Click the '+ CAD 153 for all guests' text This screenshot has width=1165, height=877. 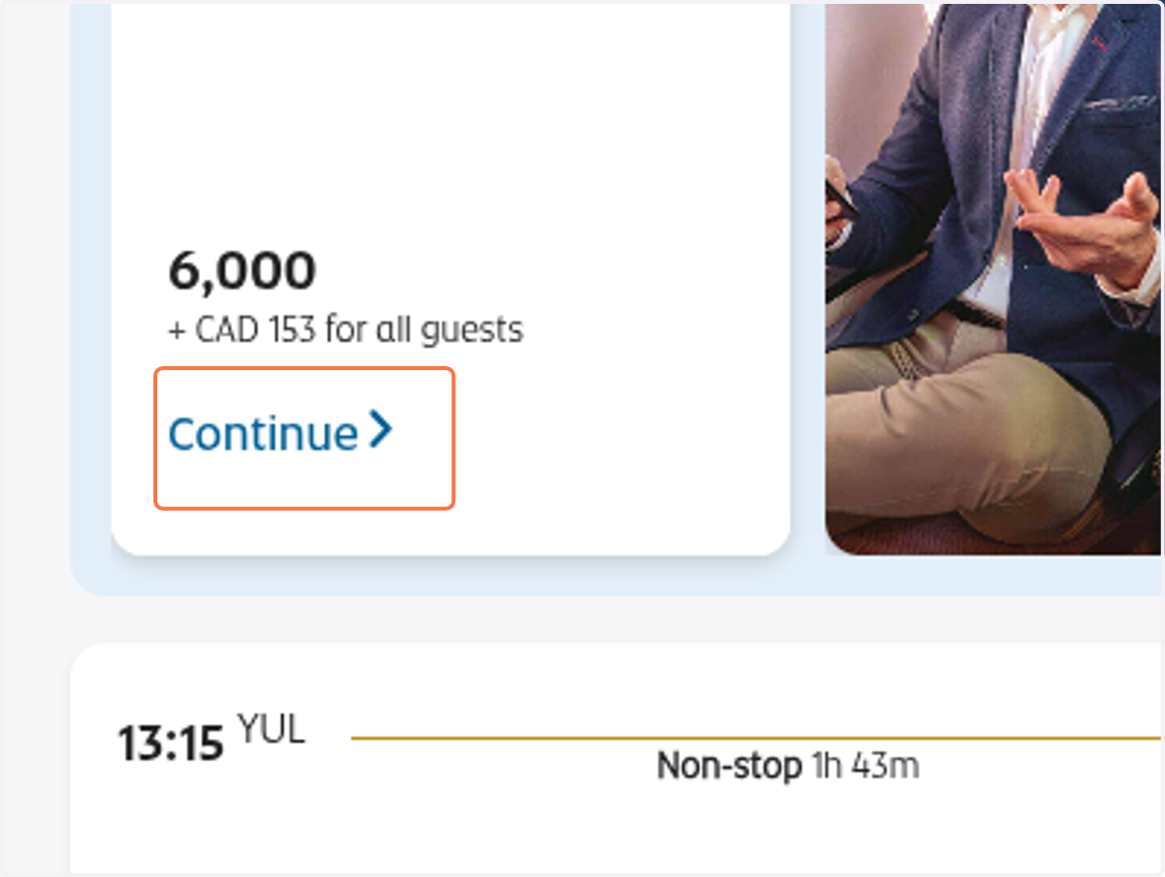(x=346, y=330)
